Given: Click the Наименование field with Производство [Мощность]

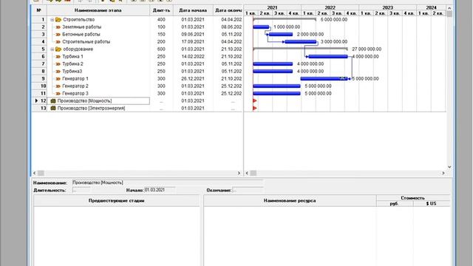Looking at the screenshot, I should 168,183.
